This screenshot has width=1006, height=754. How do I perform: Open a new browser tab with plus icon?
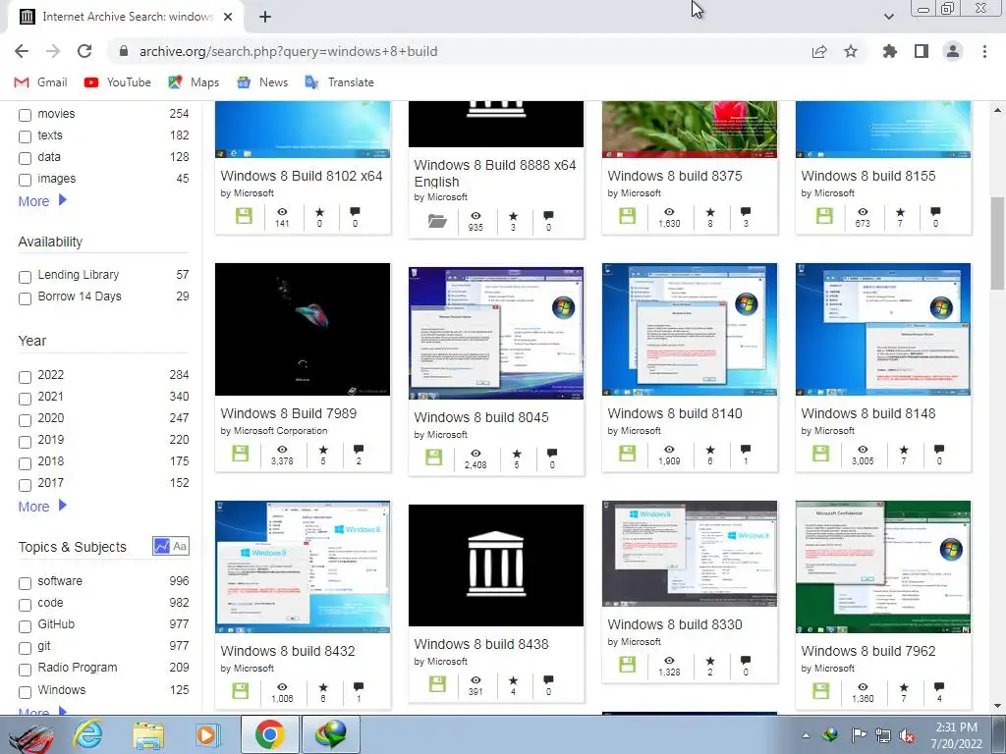pyautogui.click(x=265, y=17)
